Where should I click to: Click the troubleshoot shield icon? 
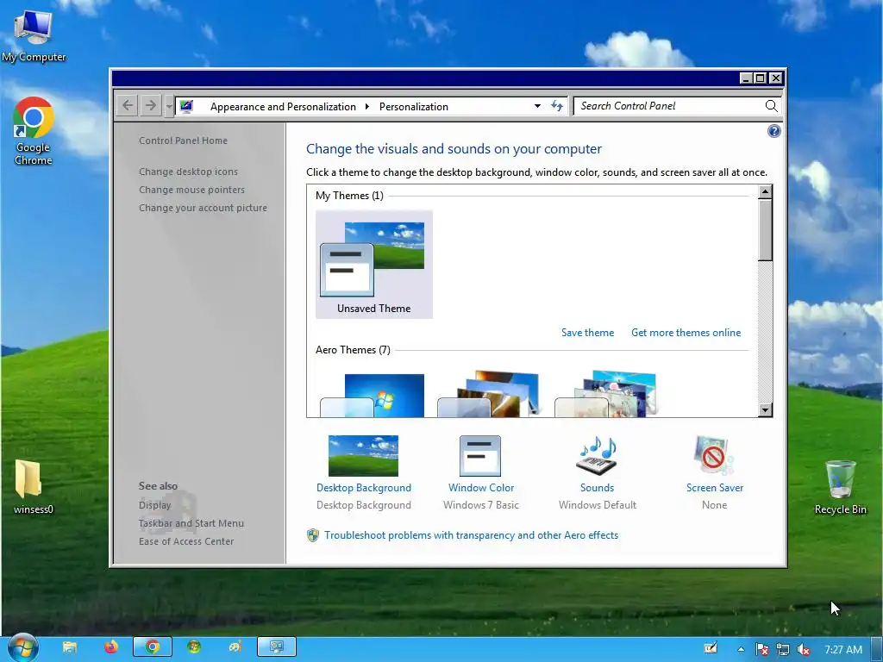coord(313,535)
